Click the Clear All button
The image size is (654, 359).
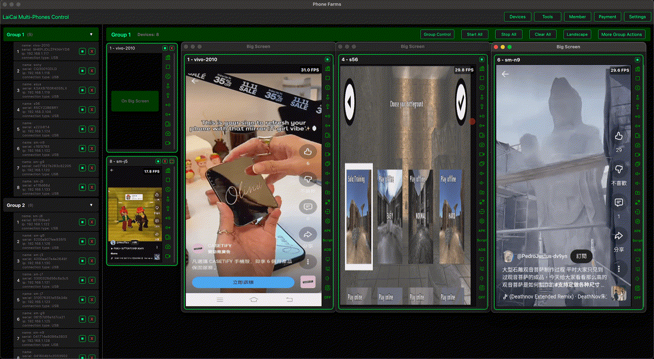[543, 34]
